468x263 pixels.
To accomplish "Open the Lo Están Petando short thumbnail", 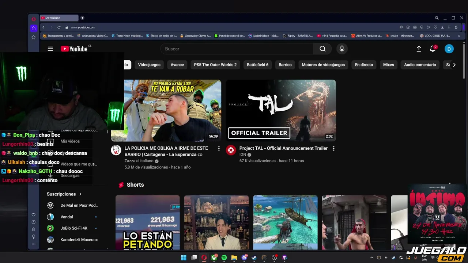I will pyautogui.click(x=148, y=222).
